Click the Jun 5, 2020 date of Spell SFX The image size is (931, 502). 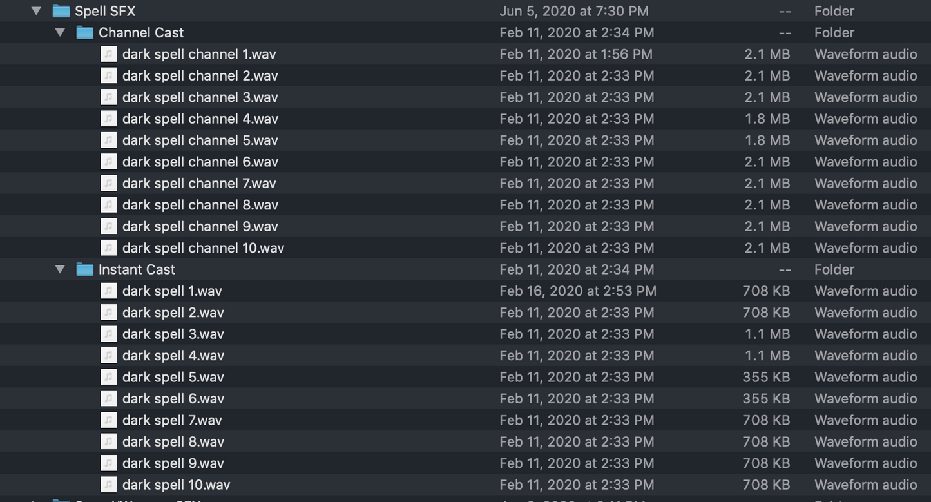(x=573, y=11)
